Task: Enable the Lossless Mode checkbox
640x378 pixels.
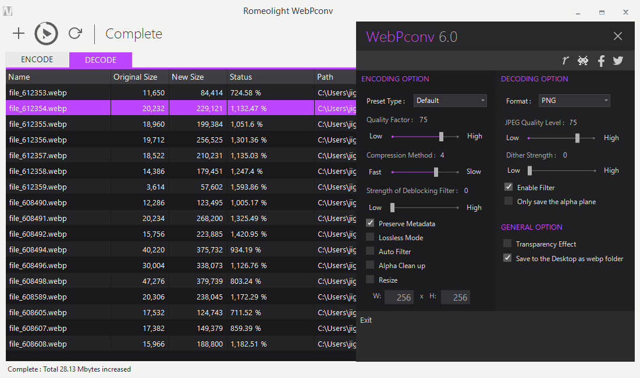Action: point(370,237)
